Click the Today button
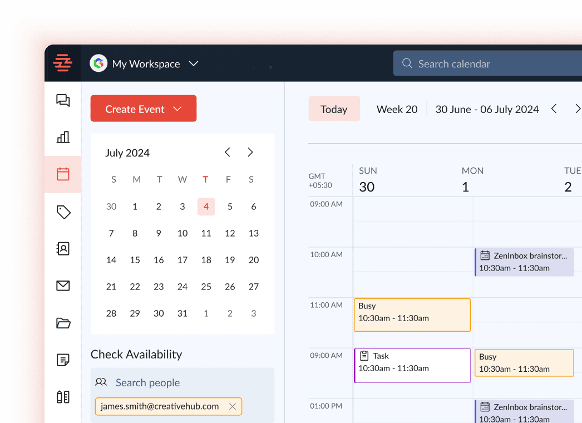Screen dimensions: 582x423 334,109
